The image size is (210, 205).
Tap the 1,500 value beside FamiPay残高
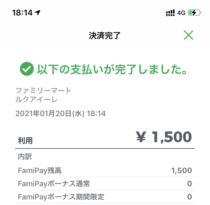[182, 170]
